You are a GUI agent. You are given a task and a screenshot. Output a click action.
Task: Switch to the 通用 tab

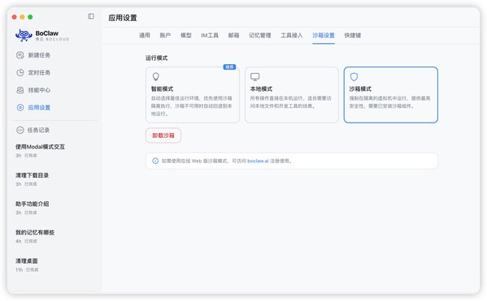145,36
